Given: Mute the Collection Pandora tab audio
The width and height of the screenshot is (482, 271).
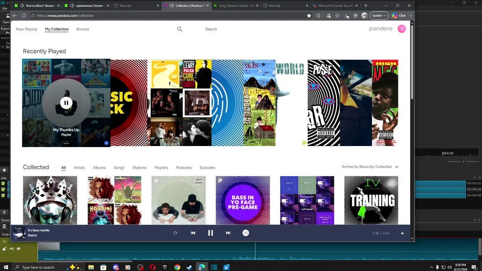Looking at the screenshot, I should 171,6.
